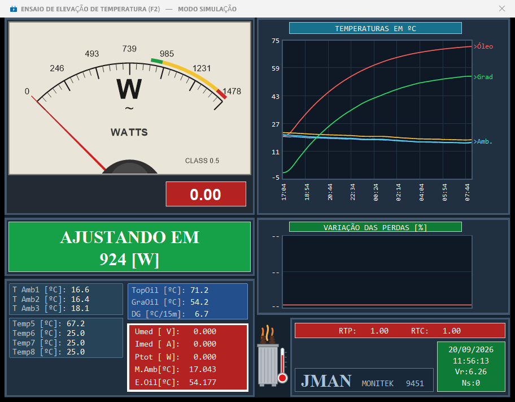Viewport: 515px width, 402px height.
Task: Click the 17:04 time axis label
Action: coord(284,192)
